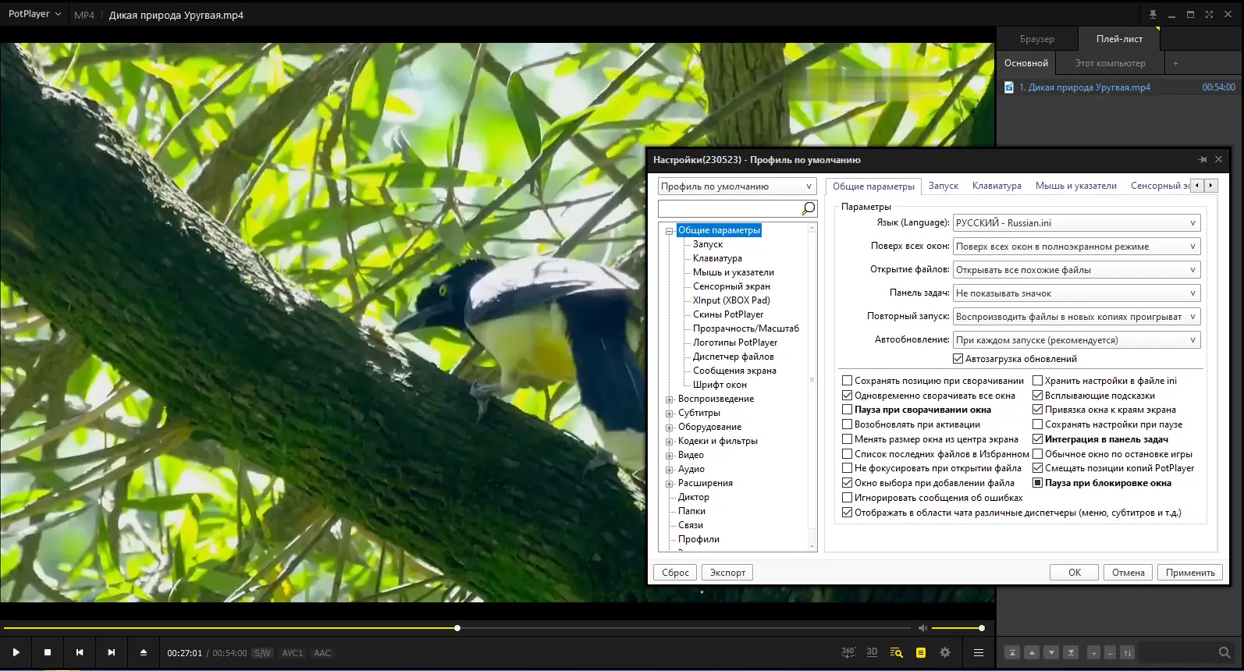1244x671 pixels.
Task: Open the player settings gear icon
Action: click(945, 652)
